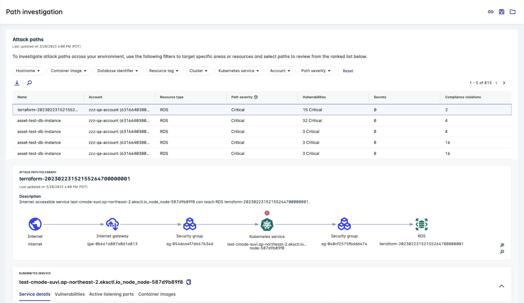Image resolution: width=524 pixels, height=303 pixels.
Task: Click the save icon in header
Action: click(x=502, y=12)
